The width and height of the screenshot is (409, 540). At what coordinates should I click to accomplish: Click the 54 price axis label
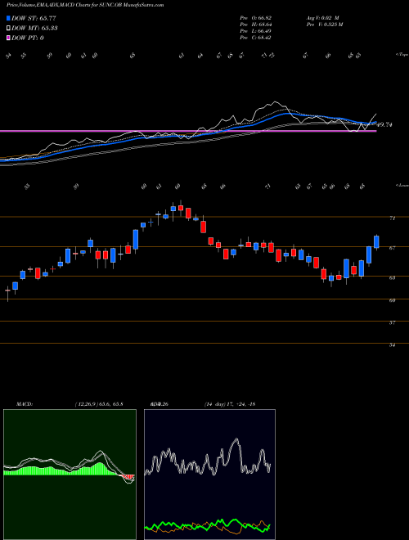click(x=392, y=344)
